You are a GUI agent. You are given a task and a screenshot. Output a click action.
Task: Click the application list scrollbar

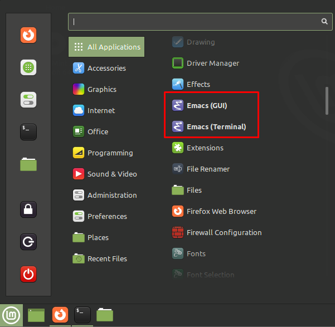327,100
